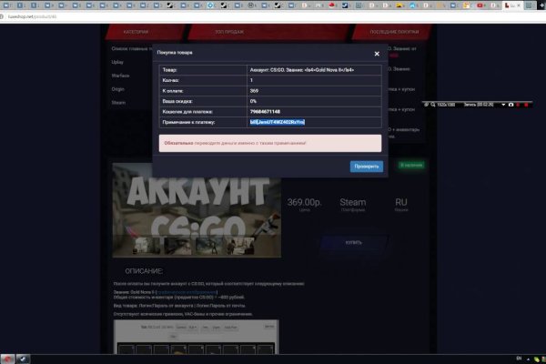This screenshot has width=546, height=364.
Task: Select Origin in the category list
Action: (x=117, y=89)
